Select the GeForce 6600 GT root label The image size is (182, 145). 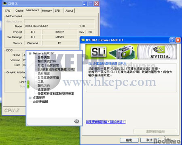click(44, 53)
